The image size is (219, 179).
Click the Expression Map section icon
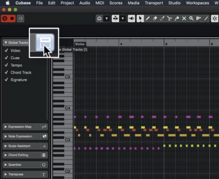44,127
